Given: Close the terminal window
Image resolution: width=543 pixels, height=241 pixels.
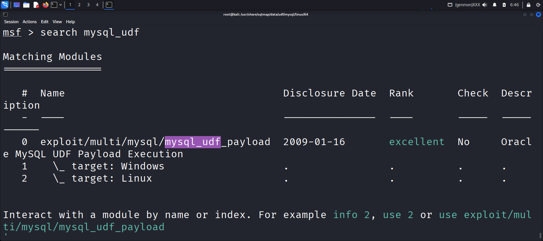Looking at the screenshot, I should point(538,14).
